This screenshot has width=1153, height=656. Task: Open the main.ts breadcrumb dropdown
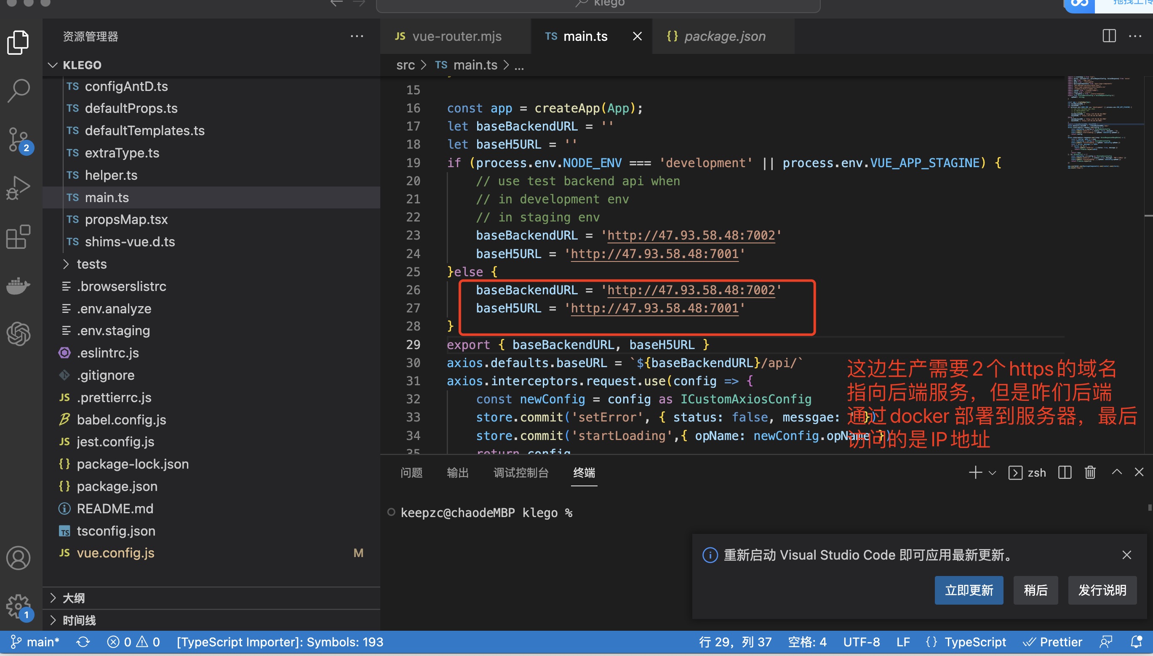466,65
